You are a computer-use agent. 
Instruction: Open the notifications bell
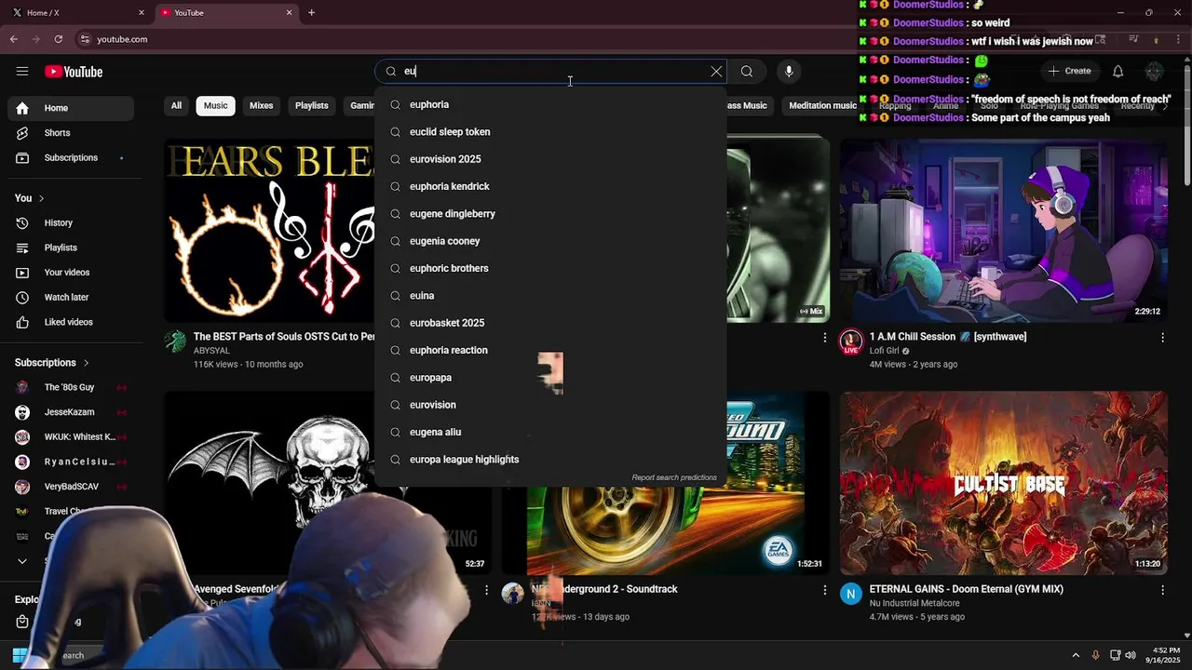1118,72
